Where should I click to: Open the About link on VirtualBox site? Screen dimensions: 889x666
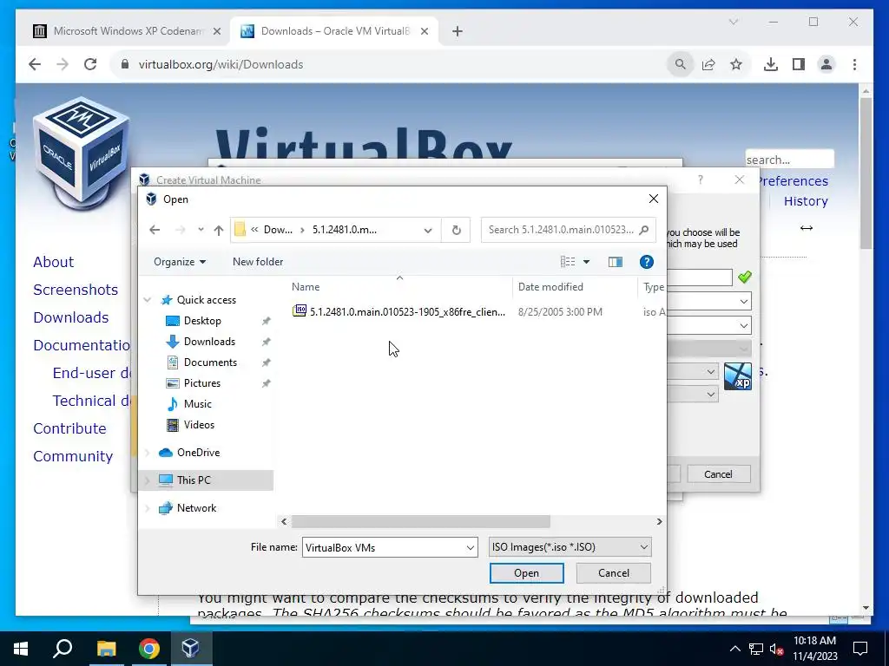pyautogui.click(x=53, y=262)
